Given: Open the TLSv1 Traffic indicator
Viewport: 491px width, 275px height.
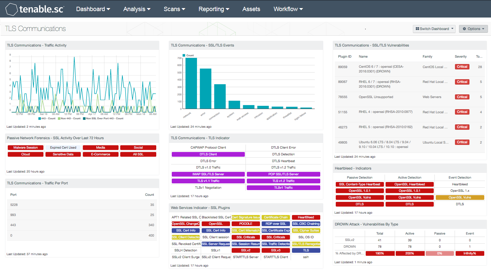Looking at the screenshot, I should point(284,188).
